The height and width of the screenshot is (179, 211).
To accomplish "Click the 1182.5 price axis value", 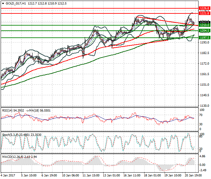I will [x=205, y=53].
